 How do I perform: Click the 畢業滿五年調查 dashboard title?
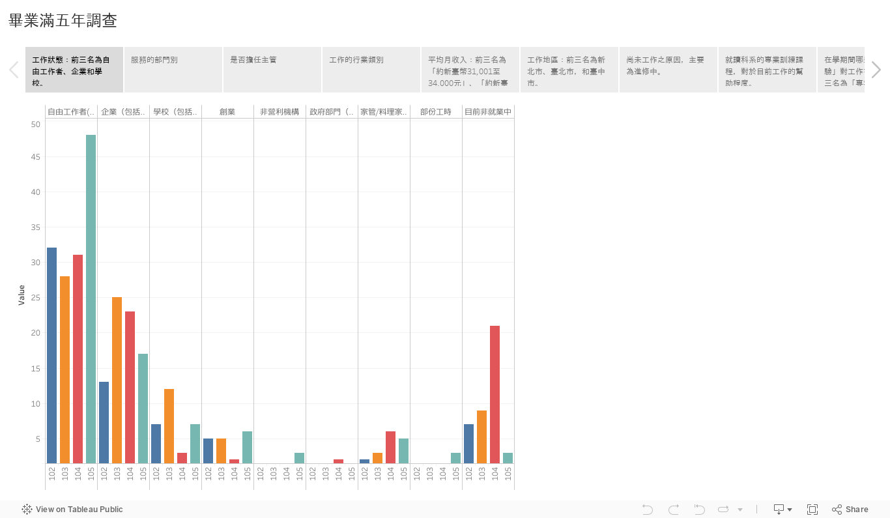click(63, 21)
